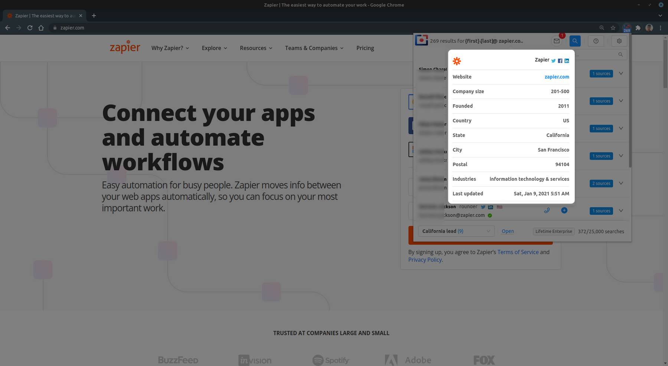Viewport: 668px width, 366px height.
Task: Expand the Resources menu
Action: pyautogui.click(x=256, y=48)
